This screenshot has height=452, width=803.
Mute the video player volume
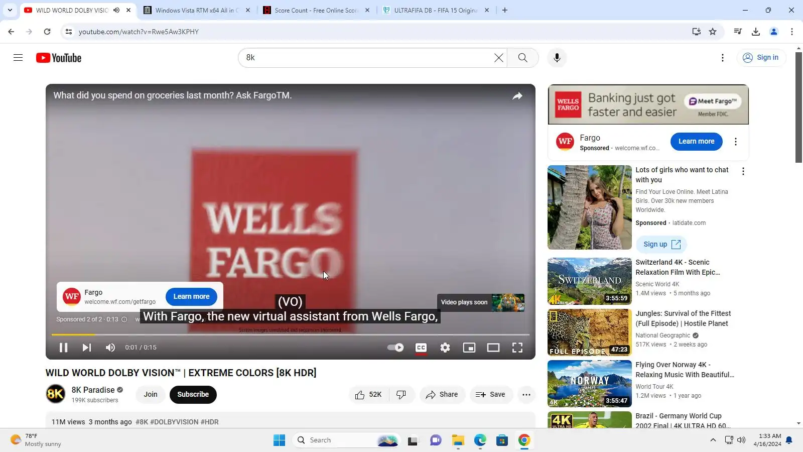click(x=110, y=348)
